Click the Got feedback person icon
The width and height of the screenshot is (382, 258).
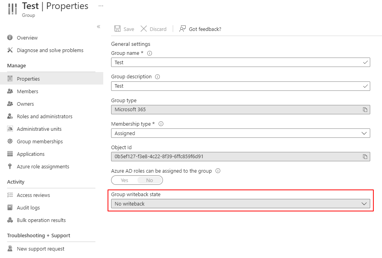[x=183, y=29]
